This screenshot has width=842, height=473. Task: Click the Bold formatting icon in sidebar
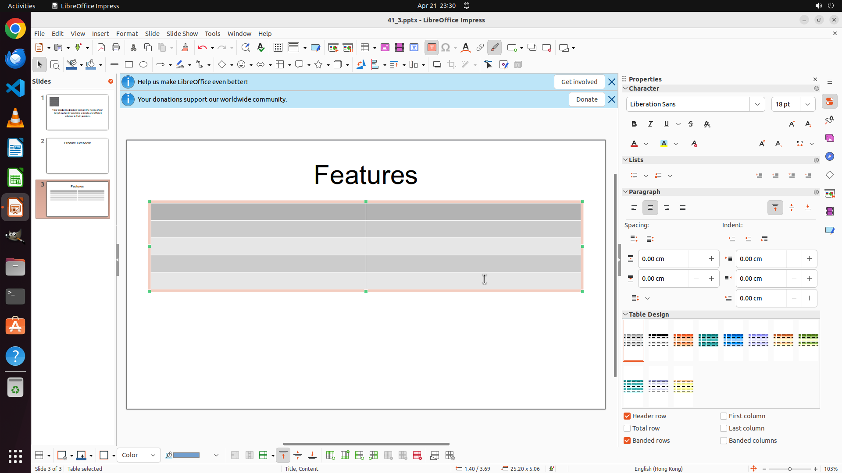[x=634, y=124]
